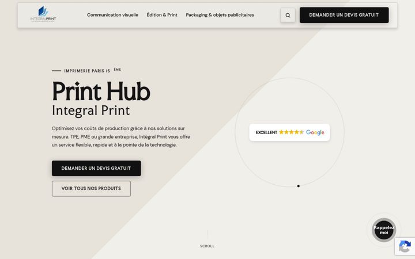Click hero Demander un devis gratuit button
This screenshot has width=415, height=259.
[96, 168]
